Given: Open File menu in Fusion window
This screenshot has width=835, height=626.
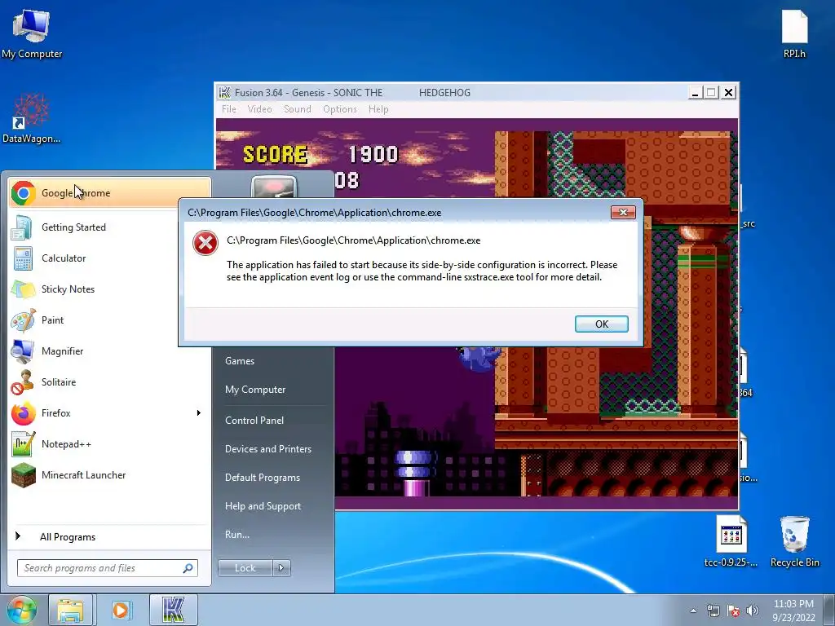Looking at the screenshot, I should 229,109.
